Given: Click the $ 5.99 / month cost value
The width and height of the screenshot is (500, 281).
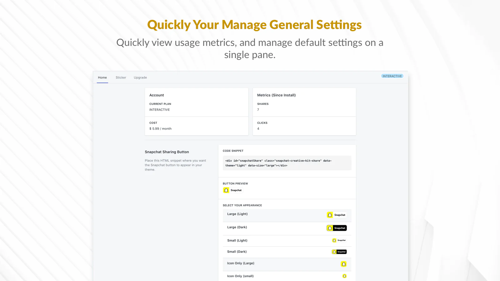Looking at the screenshot, I should click(160, 129).
